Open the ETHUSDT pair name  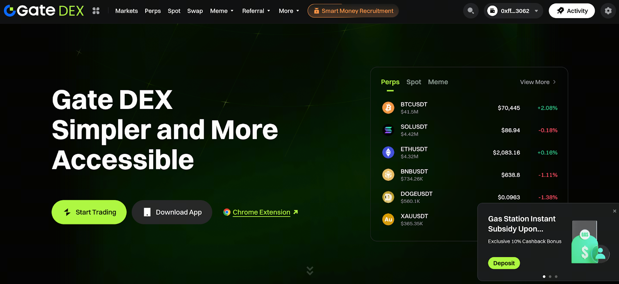click(414, 149)
